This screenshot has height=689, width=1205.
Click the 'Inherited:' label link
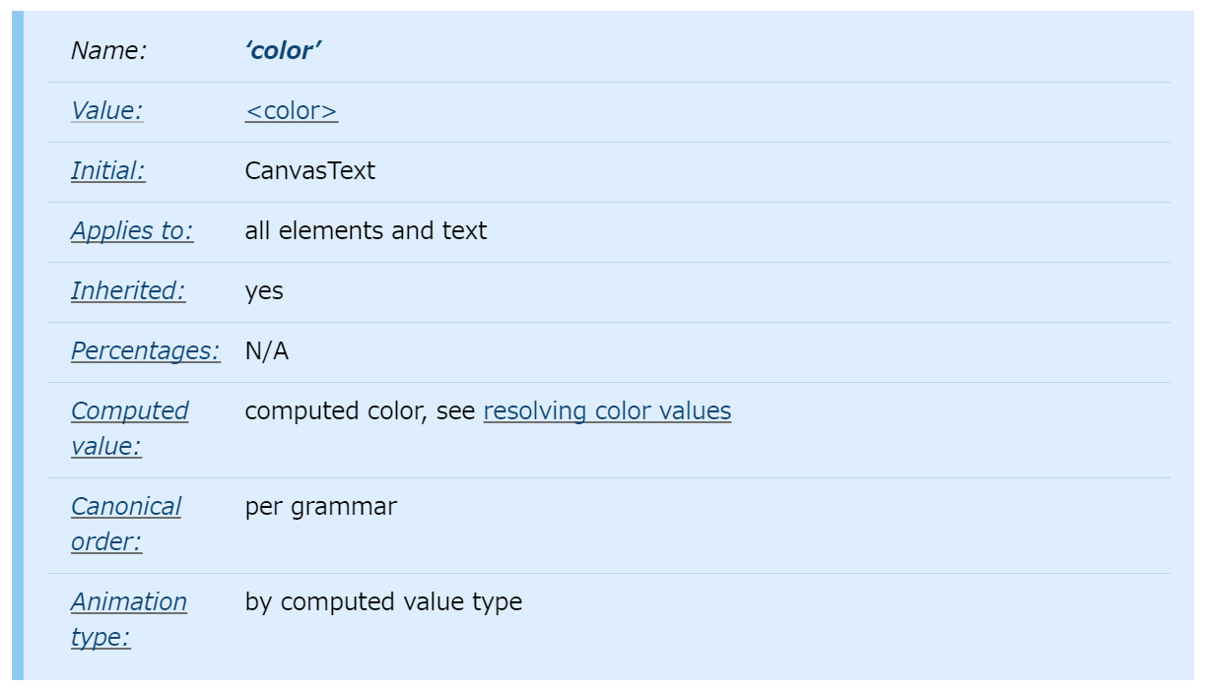pyautogui.click(x=128, y=291)
